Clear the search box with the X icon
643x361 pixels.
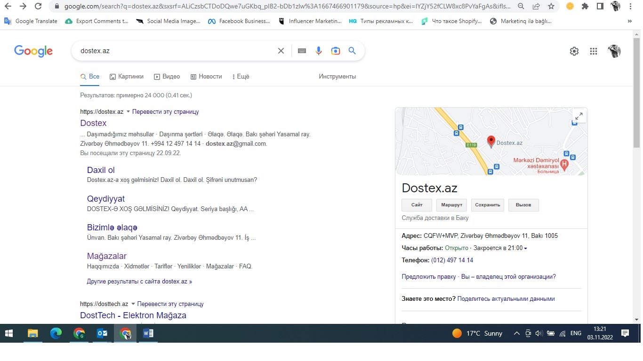(x=281, y=51)
